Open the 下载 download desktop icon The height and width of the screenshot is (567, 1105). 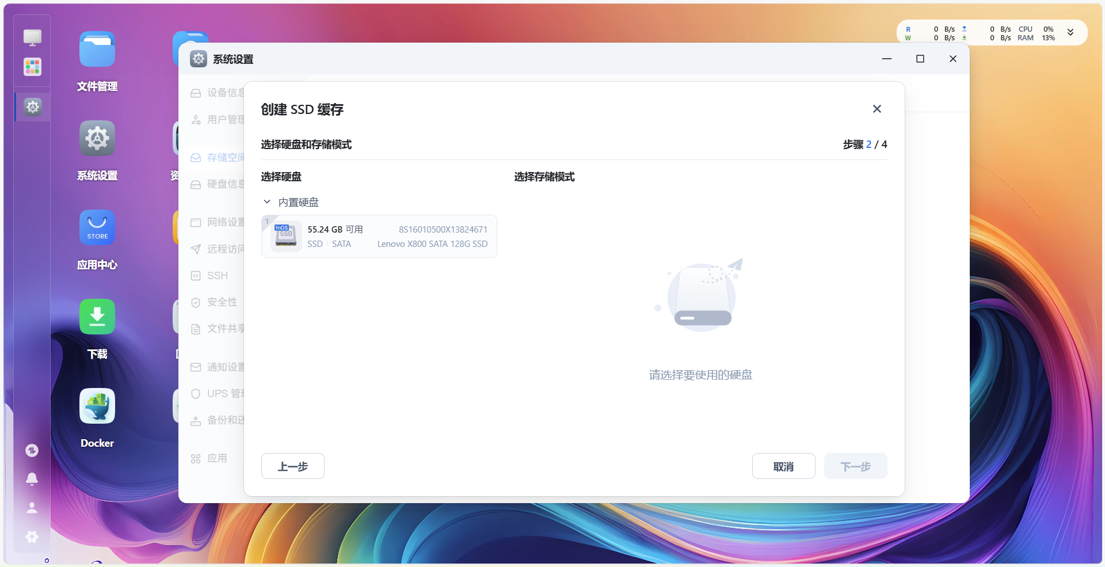[x=97, y=317]
